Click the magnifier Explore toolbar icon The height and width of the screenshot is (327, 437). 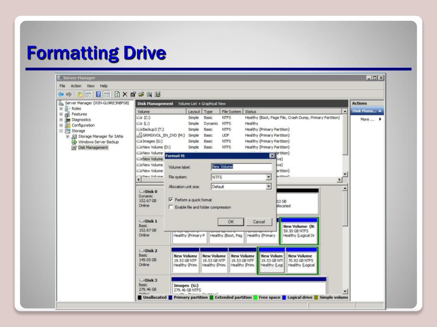point(149,95)
